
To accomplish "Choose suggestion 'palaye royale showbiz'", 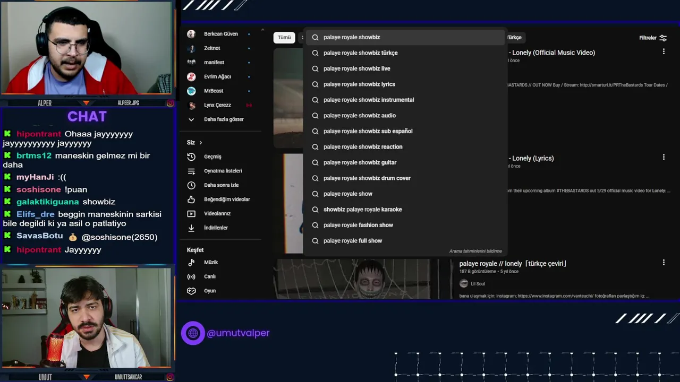I will (404, 37).
